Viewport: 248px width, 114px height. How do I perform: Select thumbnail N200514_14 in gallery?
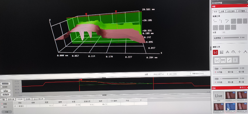click(231, 108)
